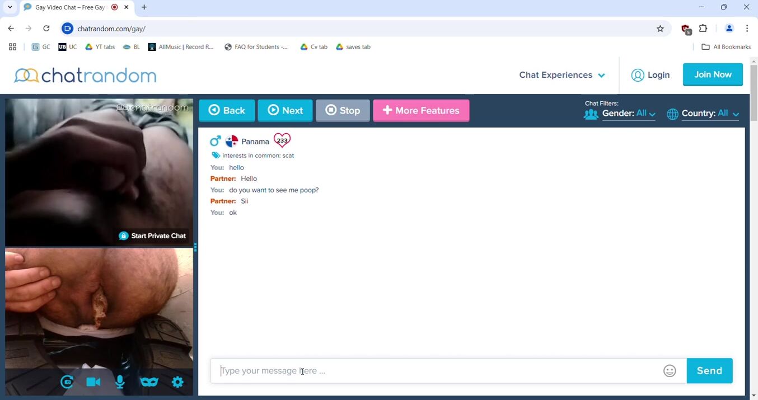The width and height of the screenshot is (758, 400).
Task: Toggle the webcam video camera icon
Action: pyautogui.click(x=93, y=382)
